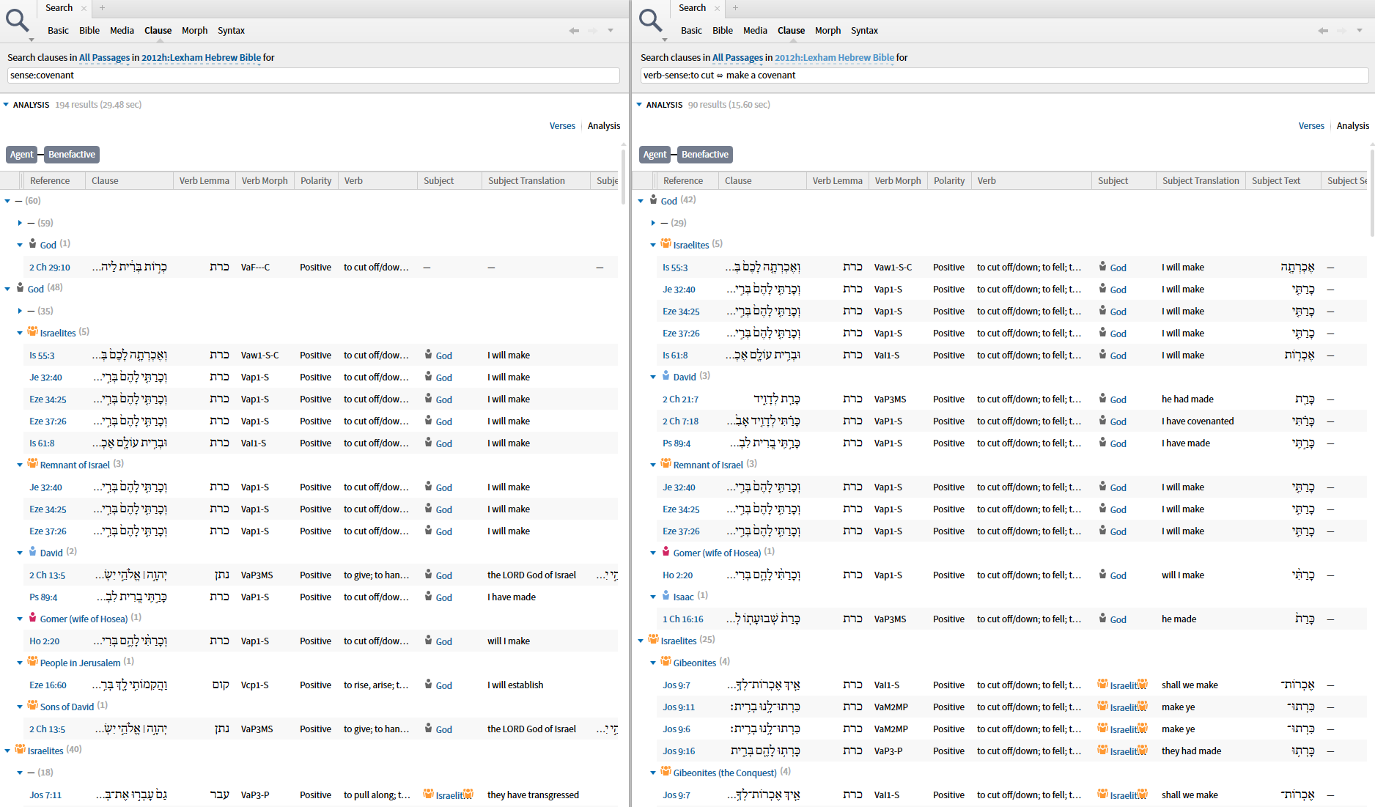This screenshot has height=807, width=1375.
Task: Go back using right panel's back arrow
Action: (1323, 31)
